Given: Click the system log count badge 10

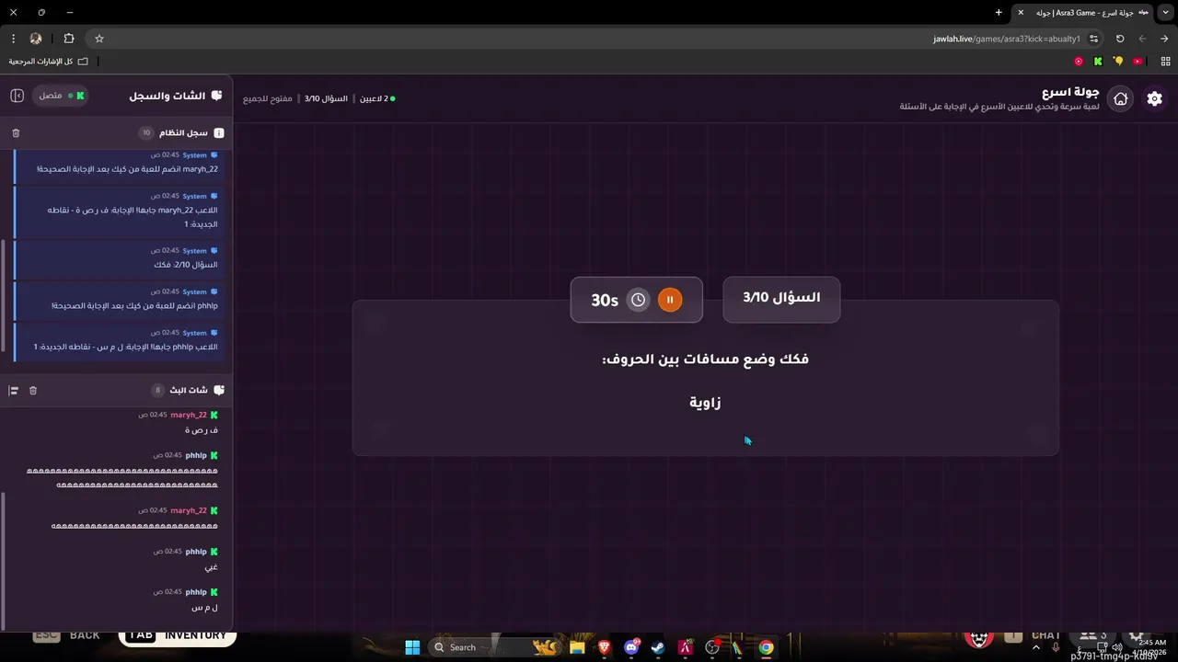Looking at the screenshot, I should click(146, 133).
